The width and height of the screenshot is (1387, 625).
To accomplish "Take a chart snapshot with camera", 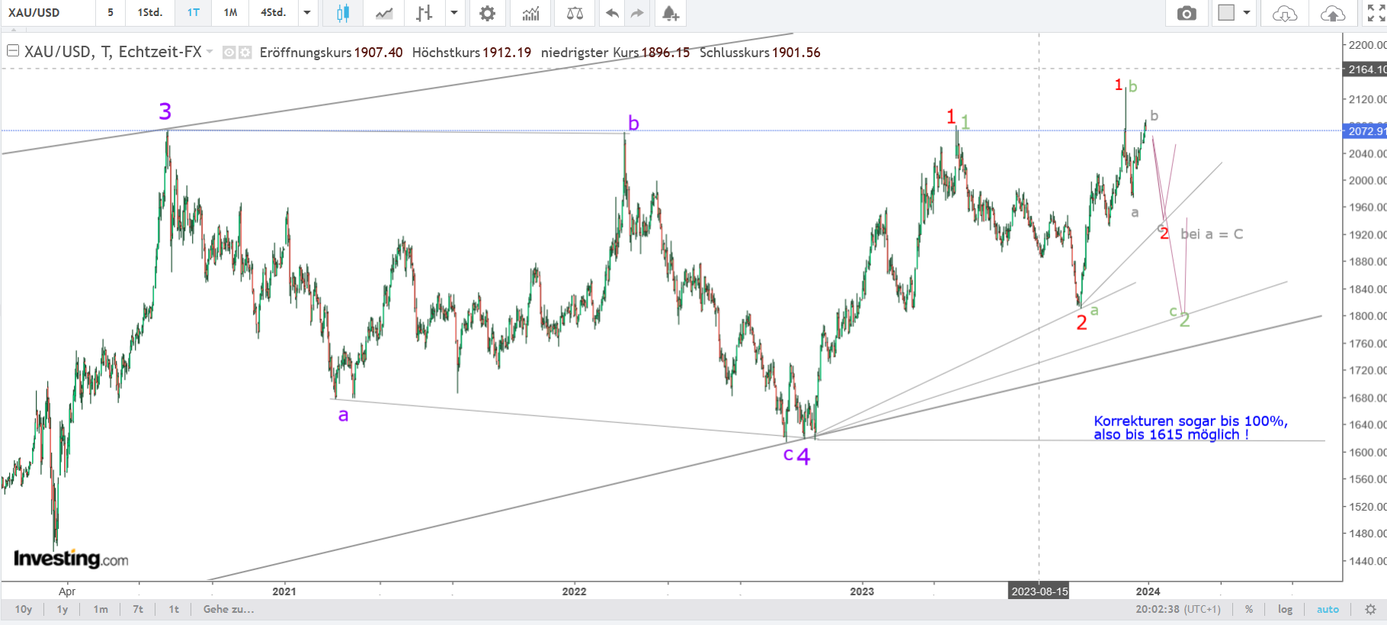I will (1187, 13).
